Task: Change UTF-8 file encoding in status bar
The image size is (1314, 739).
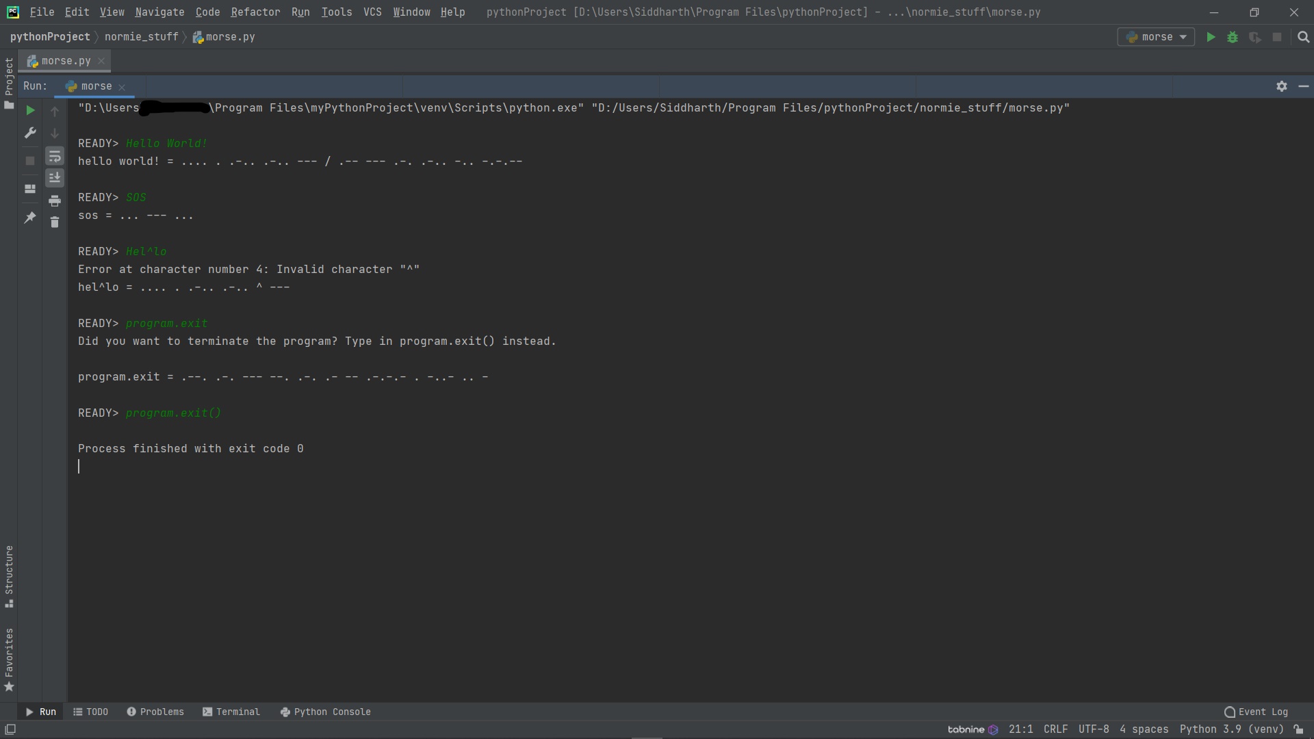Action: [x=1094, y=729]
